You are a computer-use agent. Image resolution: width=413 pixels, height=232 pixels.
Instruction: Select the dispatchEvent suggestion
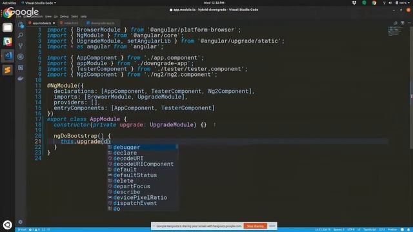(143, 203)
